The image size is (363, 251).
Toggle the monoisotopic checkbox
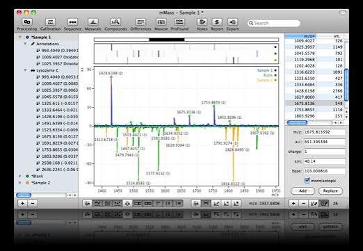click(307, 180)
